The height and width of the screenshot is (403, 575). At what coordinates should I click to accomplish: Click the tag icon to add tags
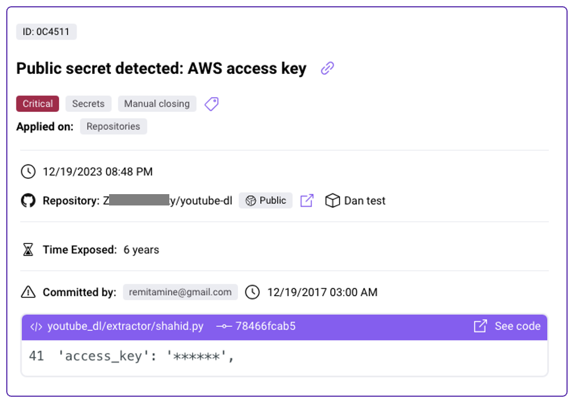[211, 104]
